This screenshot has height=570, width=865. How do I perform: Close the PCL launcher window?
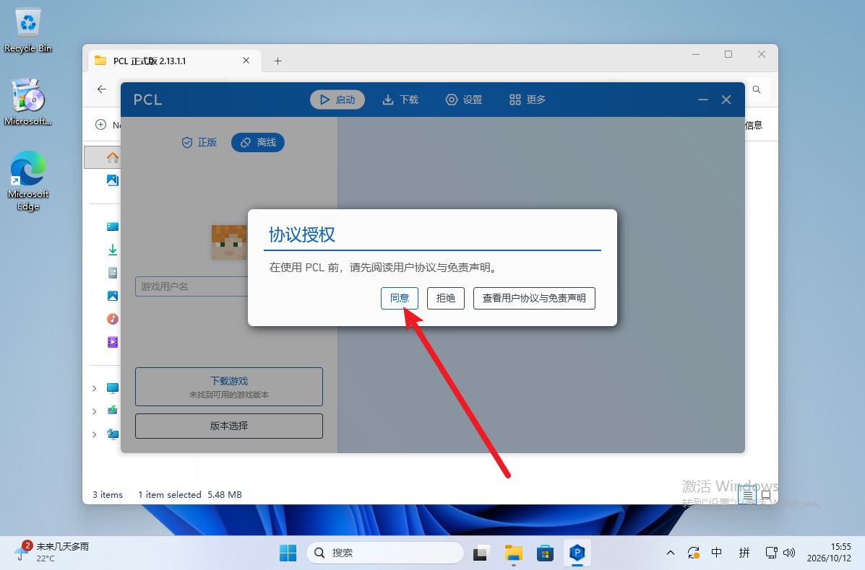pos(726,100)
